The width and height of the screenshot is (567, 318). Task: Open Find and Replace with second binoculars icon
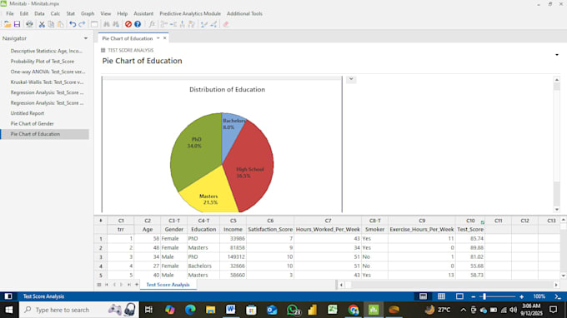pos(116,24)
